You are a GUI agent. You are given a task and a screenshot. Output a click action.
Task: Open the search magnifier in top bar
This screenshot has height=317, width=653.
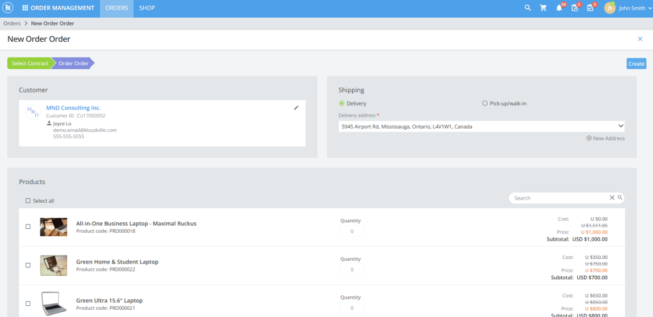pyautogui.click(x=528, y=8)
